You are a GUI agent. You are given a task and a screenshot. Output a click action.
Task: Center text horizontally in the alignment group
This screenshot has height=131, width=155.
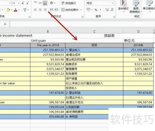coord(40,10)
